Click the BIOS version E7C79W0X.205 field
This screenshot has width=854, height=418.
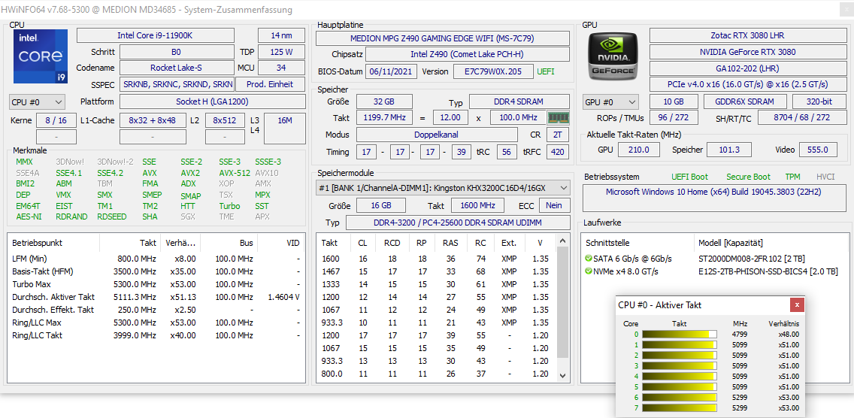click(x=493, y=71)
